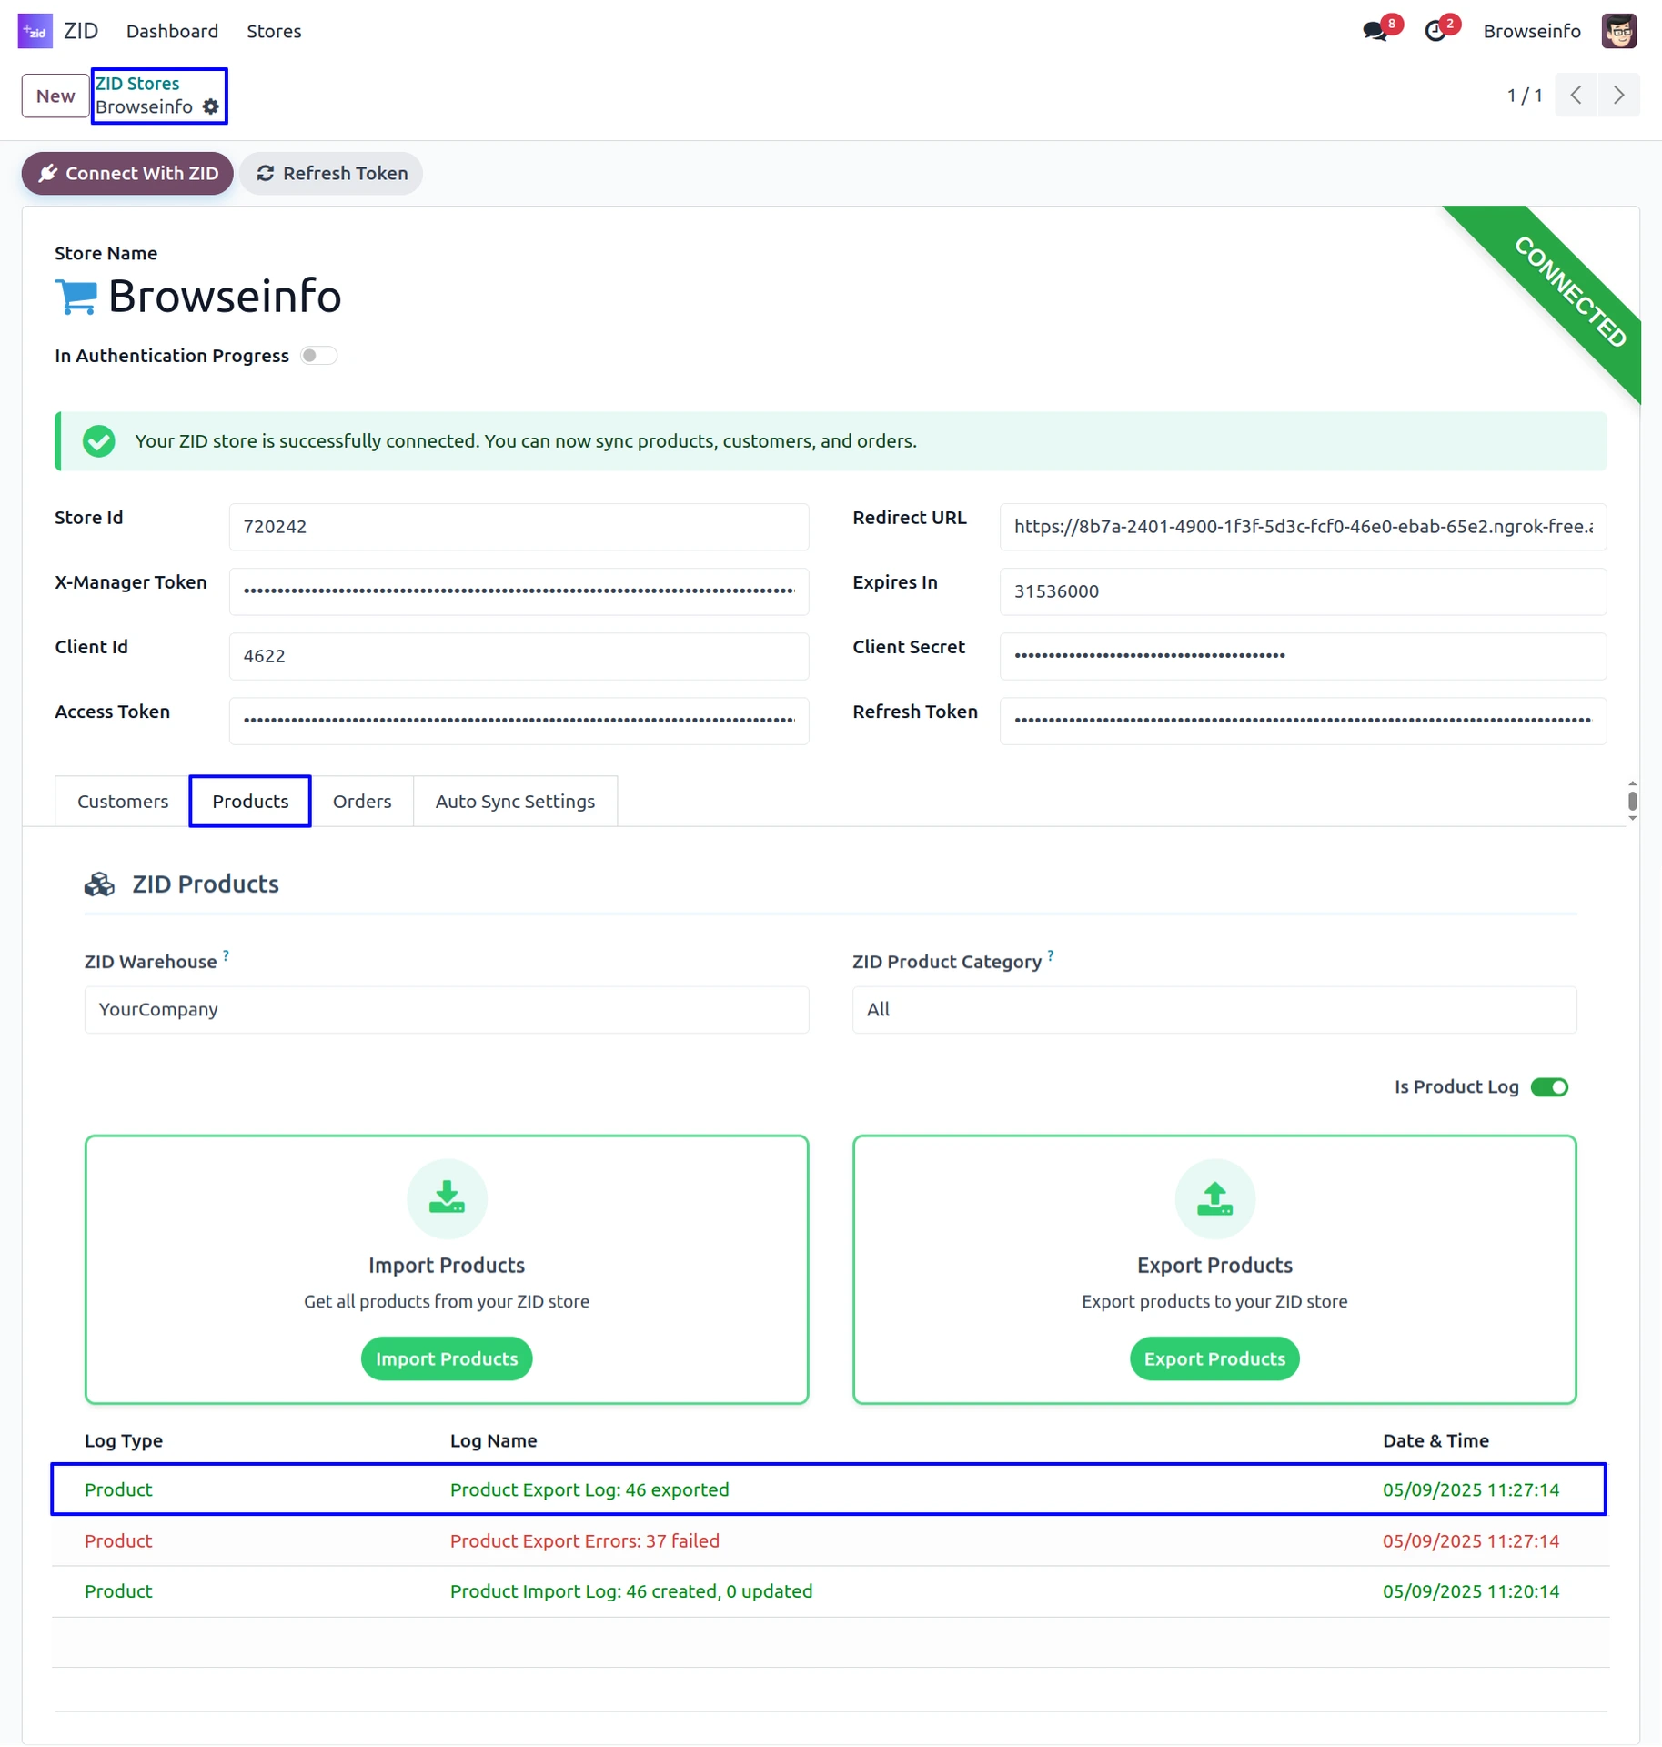This screenshot has width=1662, height=1747.
Task: Open the activities clock icon
Action: [x=1435, y=32]
